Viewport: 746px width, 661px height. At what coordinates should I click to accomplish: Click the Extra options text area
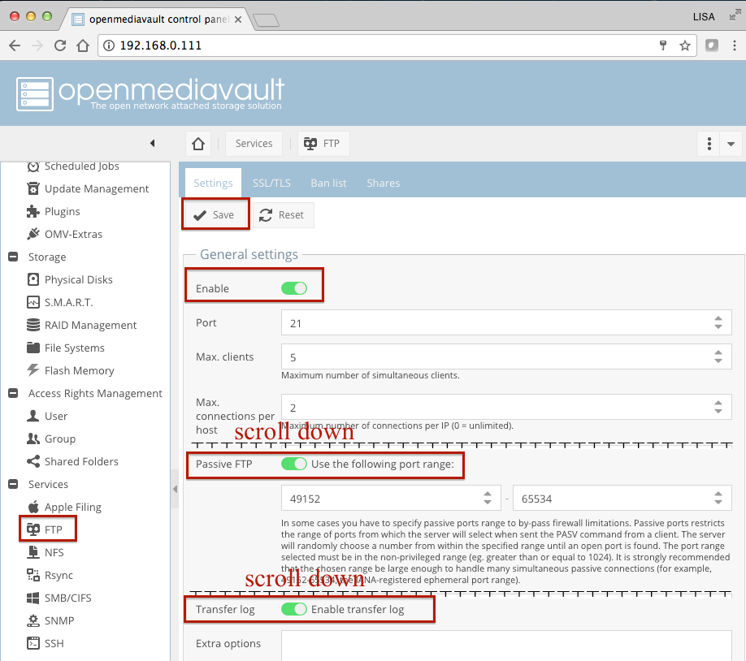click(x=506, y=646)
